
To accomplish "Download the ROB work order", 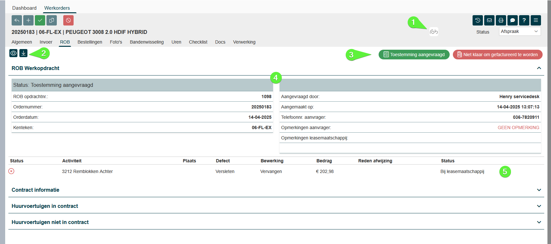I will point(24,53).
